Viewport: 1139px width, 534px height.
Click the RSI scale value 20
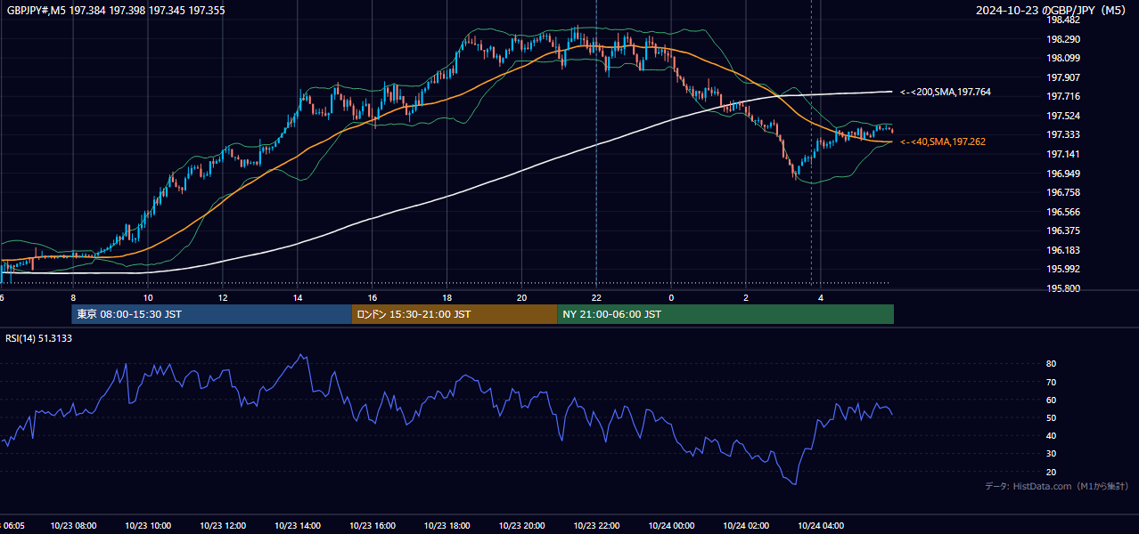pyautogui.click(x=1051, y=472)
